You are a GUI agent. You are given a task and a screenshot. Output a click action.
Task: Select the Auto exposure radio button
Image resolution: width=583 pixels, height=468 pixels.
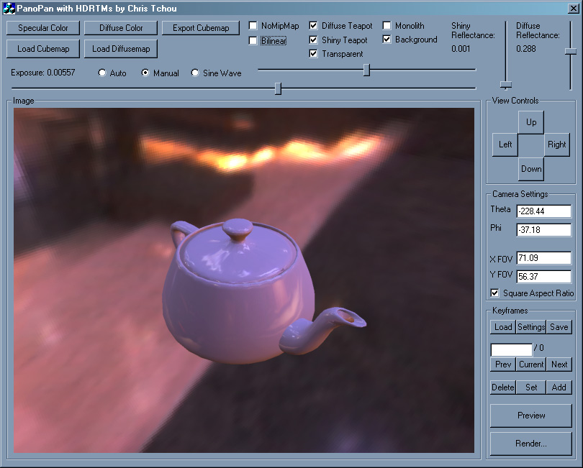102,73
